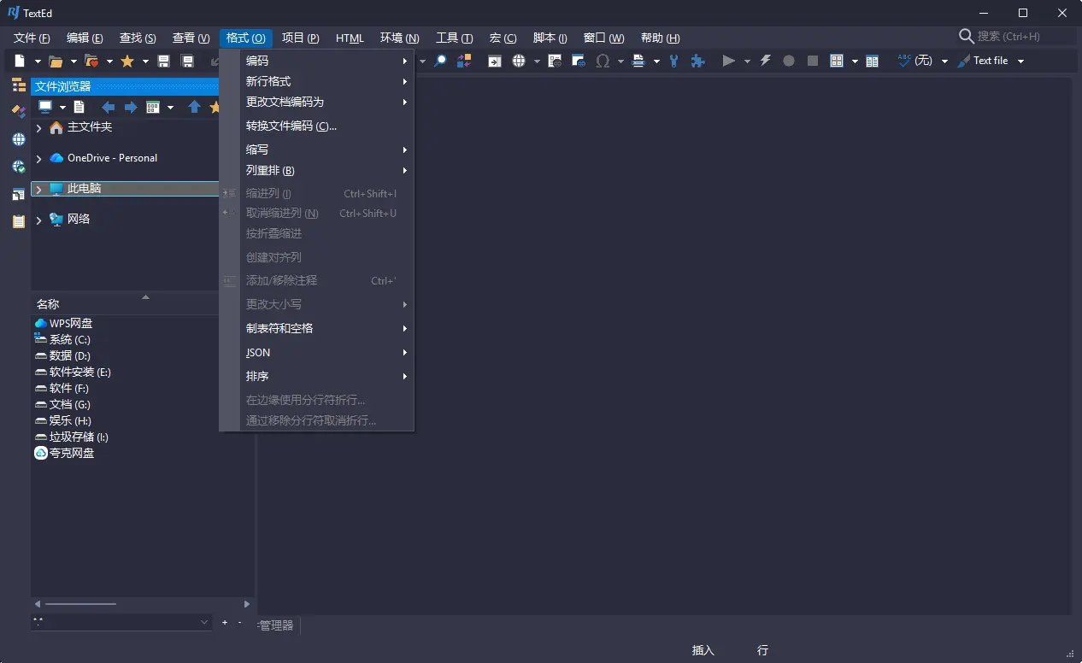
Task: Click the second floppy disk save-all icon
Action: click(x=187, y=61)
